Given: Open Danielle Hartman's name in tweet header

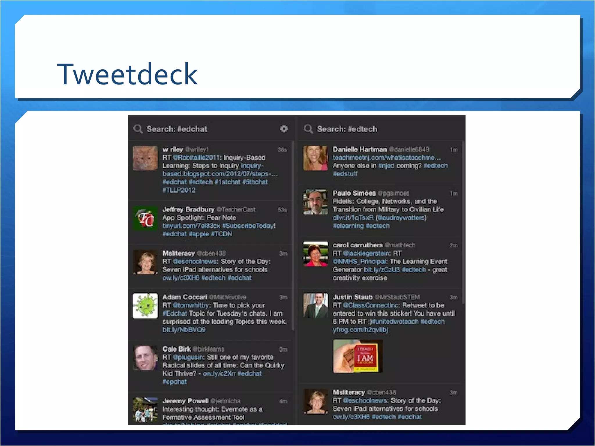Looking at the screenshot, I should click(360, 149).
